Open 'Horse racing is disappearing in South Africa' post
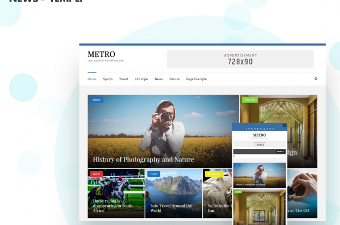This screenshot has width=340, height=225. (x=113, y=206)
